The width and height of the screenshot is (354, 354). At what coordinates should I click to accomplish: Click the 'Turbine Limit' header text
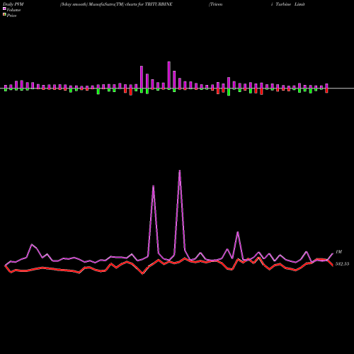[x=290, y=4]
